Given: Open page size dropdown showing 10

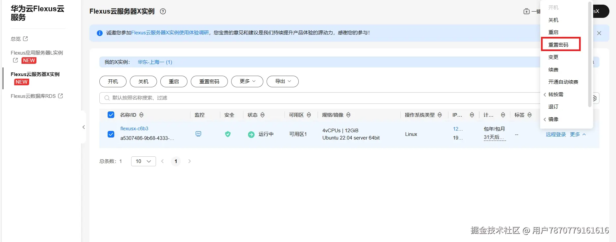Looking at the screenshot, I should point(143,161).
